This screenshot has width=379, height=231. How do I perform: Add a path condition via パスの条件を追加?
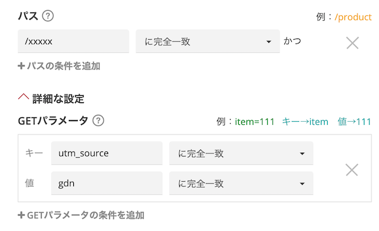coord(59,66)
